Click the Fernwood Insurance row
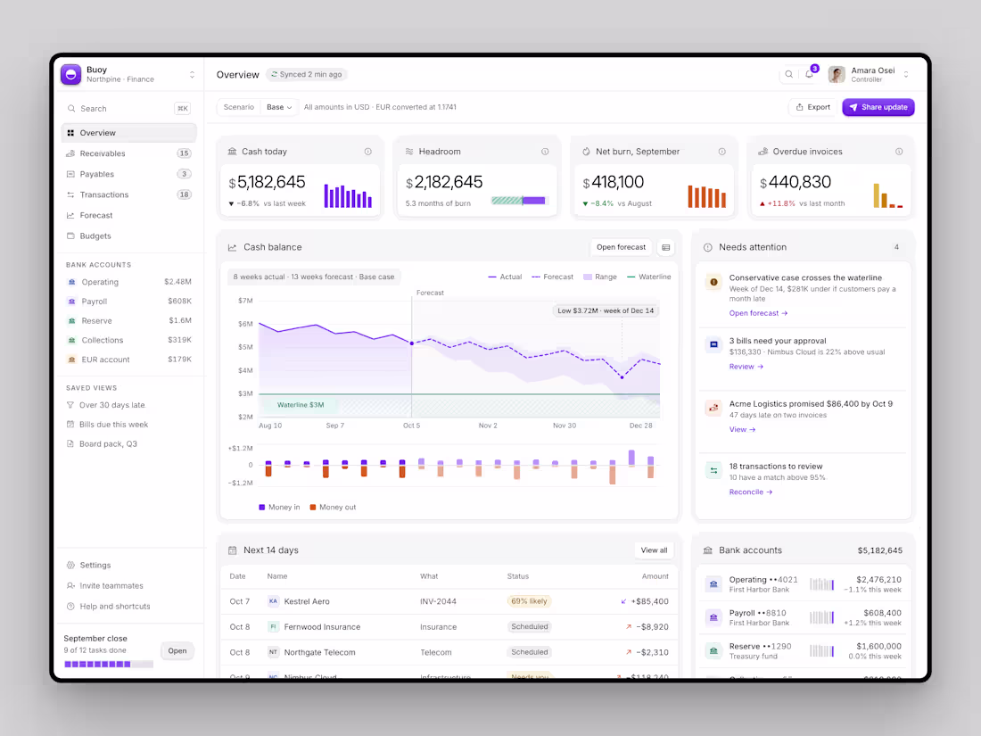This screenshot has height=736, width=981. click(449, 627)
